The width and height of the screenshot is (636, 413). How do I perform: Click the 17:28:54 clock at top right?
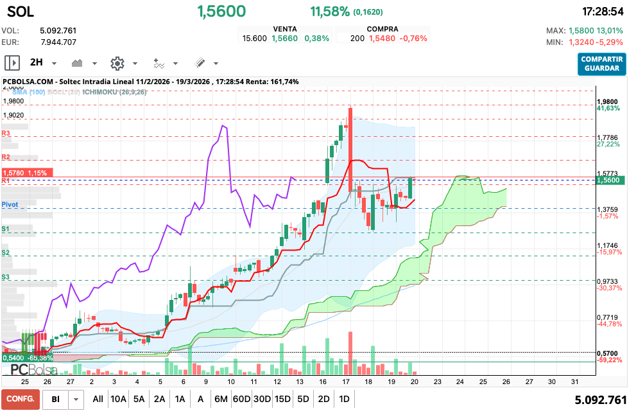pyautogui.click(x=603, y=12)
